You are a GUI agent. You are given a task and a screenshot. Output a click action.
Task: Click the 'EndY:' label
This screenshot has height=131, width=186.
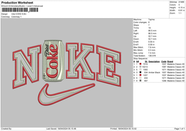[136, 44]
